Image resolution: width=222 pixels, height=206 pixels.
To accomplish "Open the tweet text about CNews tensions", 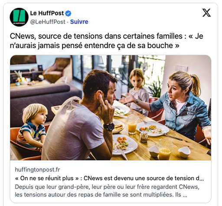I will click(x=107, y=41).
